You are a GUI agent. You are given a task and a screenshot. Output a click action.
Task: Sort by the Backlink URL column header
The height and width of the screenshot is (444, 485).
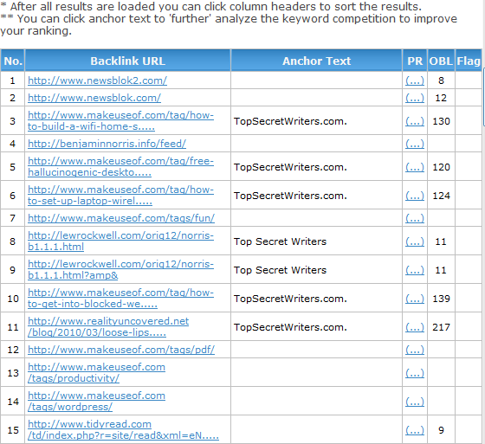click(x=128, y=61)
